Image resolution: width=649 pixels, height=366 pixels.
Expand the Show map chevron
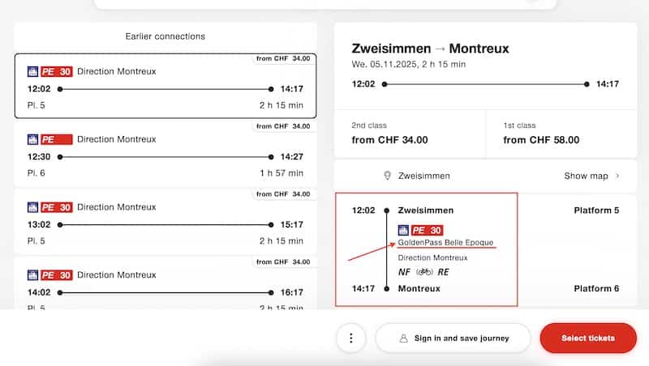tap(617, 176)
